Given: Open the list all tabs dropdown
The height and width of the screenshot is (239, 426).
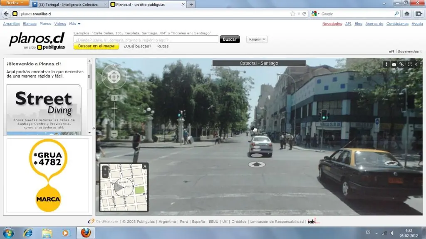Looking at the screenshot, I should 384,4.
